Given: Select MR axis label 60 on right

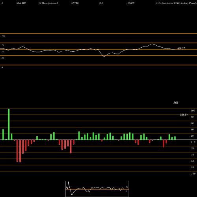Looking at the screenshot, I should (192, 123).
